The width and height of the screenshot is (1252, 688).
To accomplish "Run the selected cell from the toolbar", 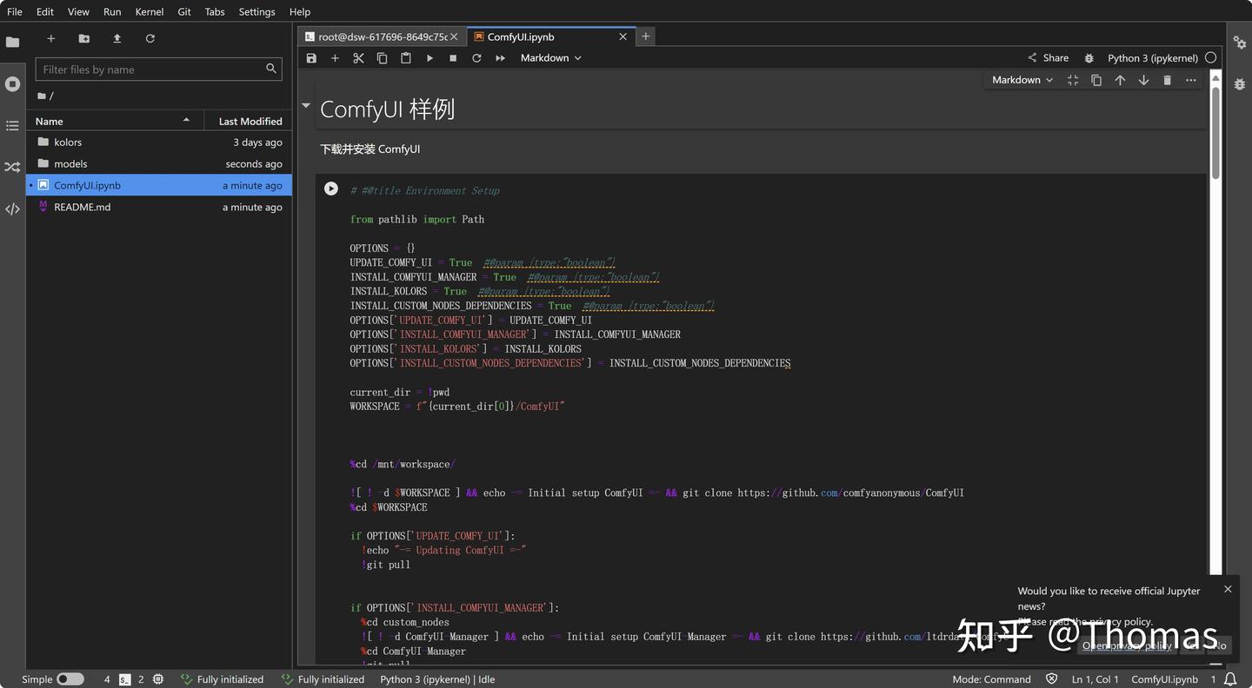I will click(430, 58).
